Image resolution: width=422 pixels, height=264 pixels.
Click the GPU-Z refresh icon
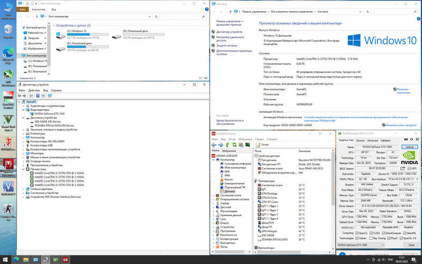coord(411,139)
